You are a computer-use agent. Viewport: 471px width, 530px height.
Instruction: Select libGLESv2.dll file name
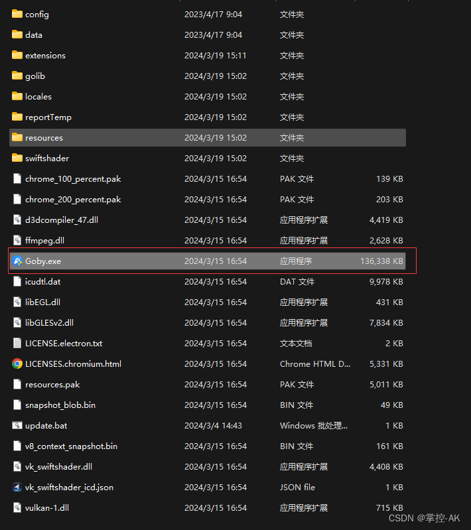pos(49,323)
